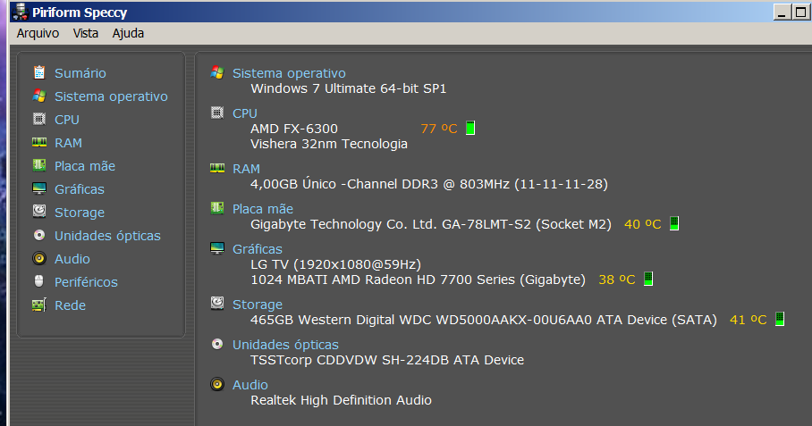This screenshot has width=812, height=426.
Task: Open the Sistema operativo heading link
Action: (x=289, y=73)
